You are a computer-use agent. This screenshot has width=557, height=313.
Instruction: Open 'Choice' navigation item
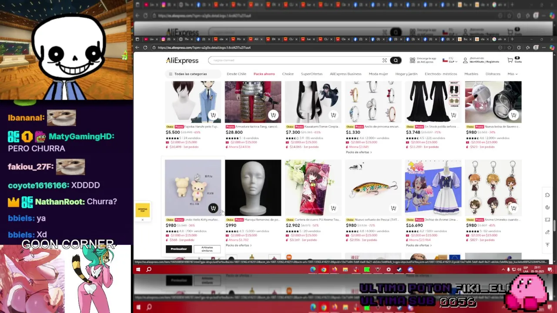tap(288, 74)
